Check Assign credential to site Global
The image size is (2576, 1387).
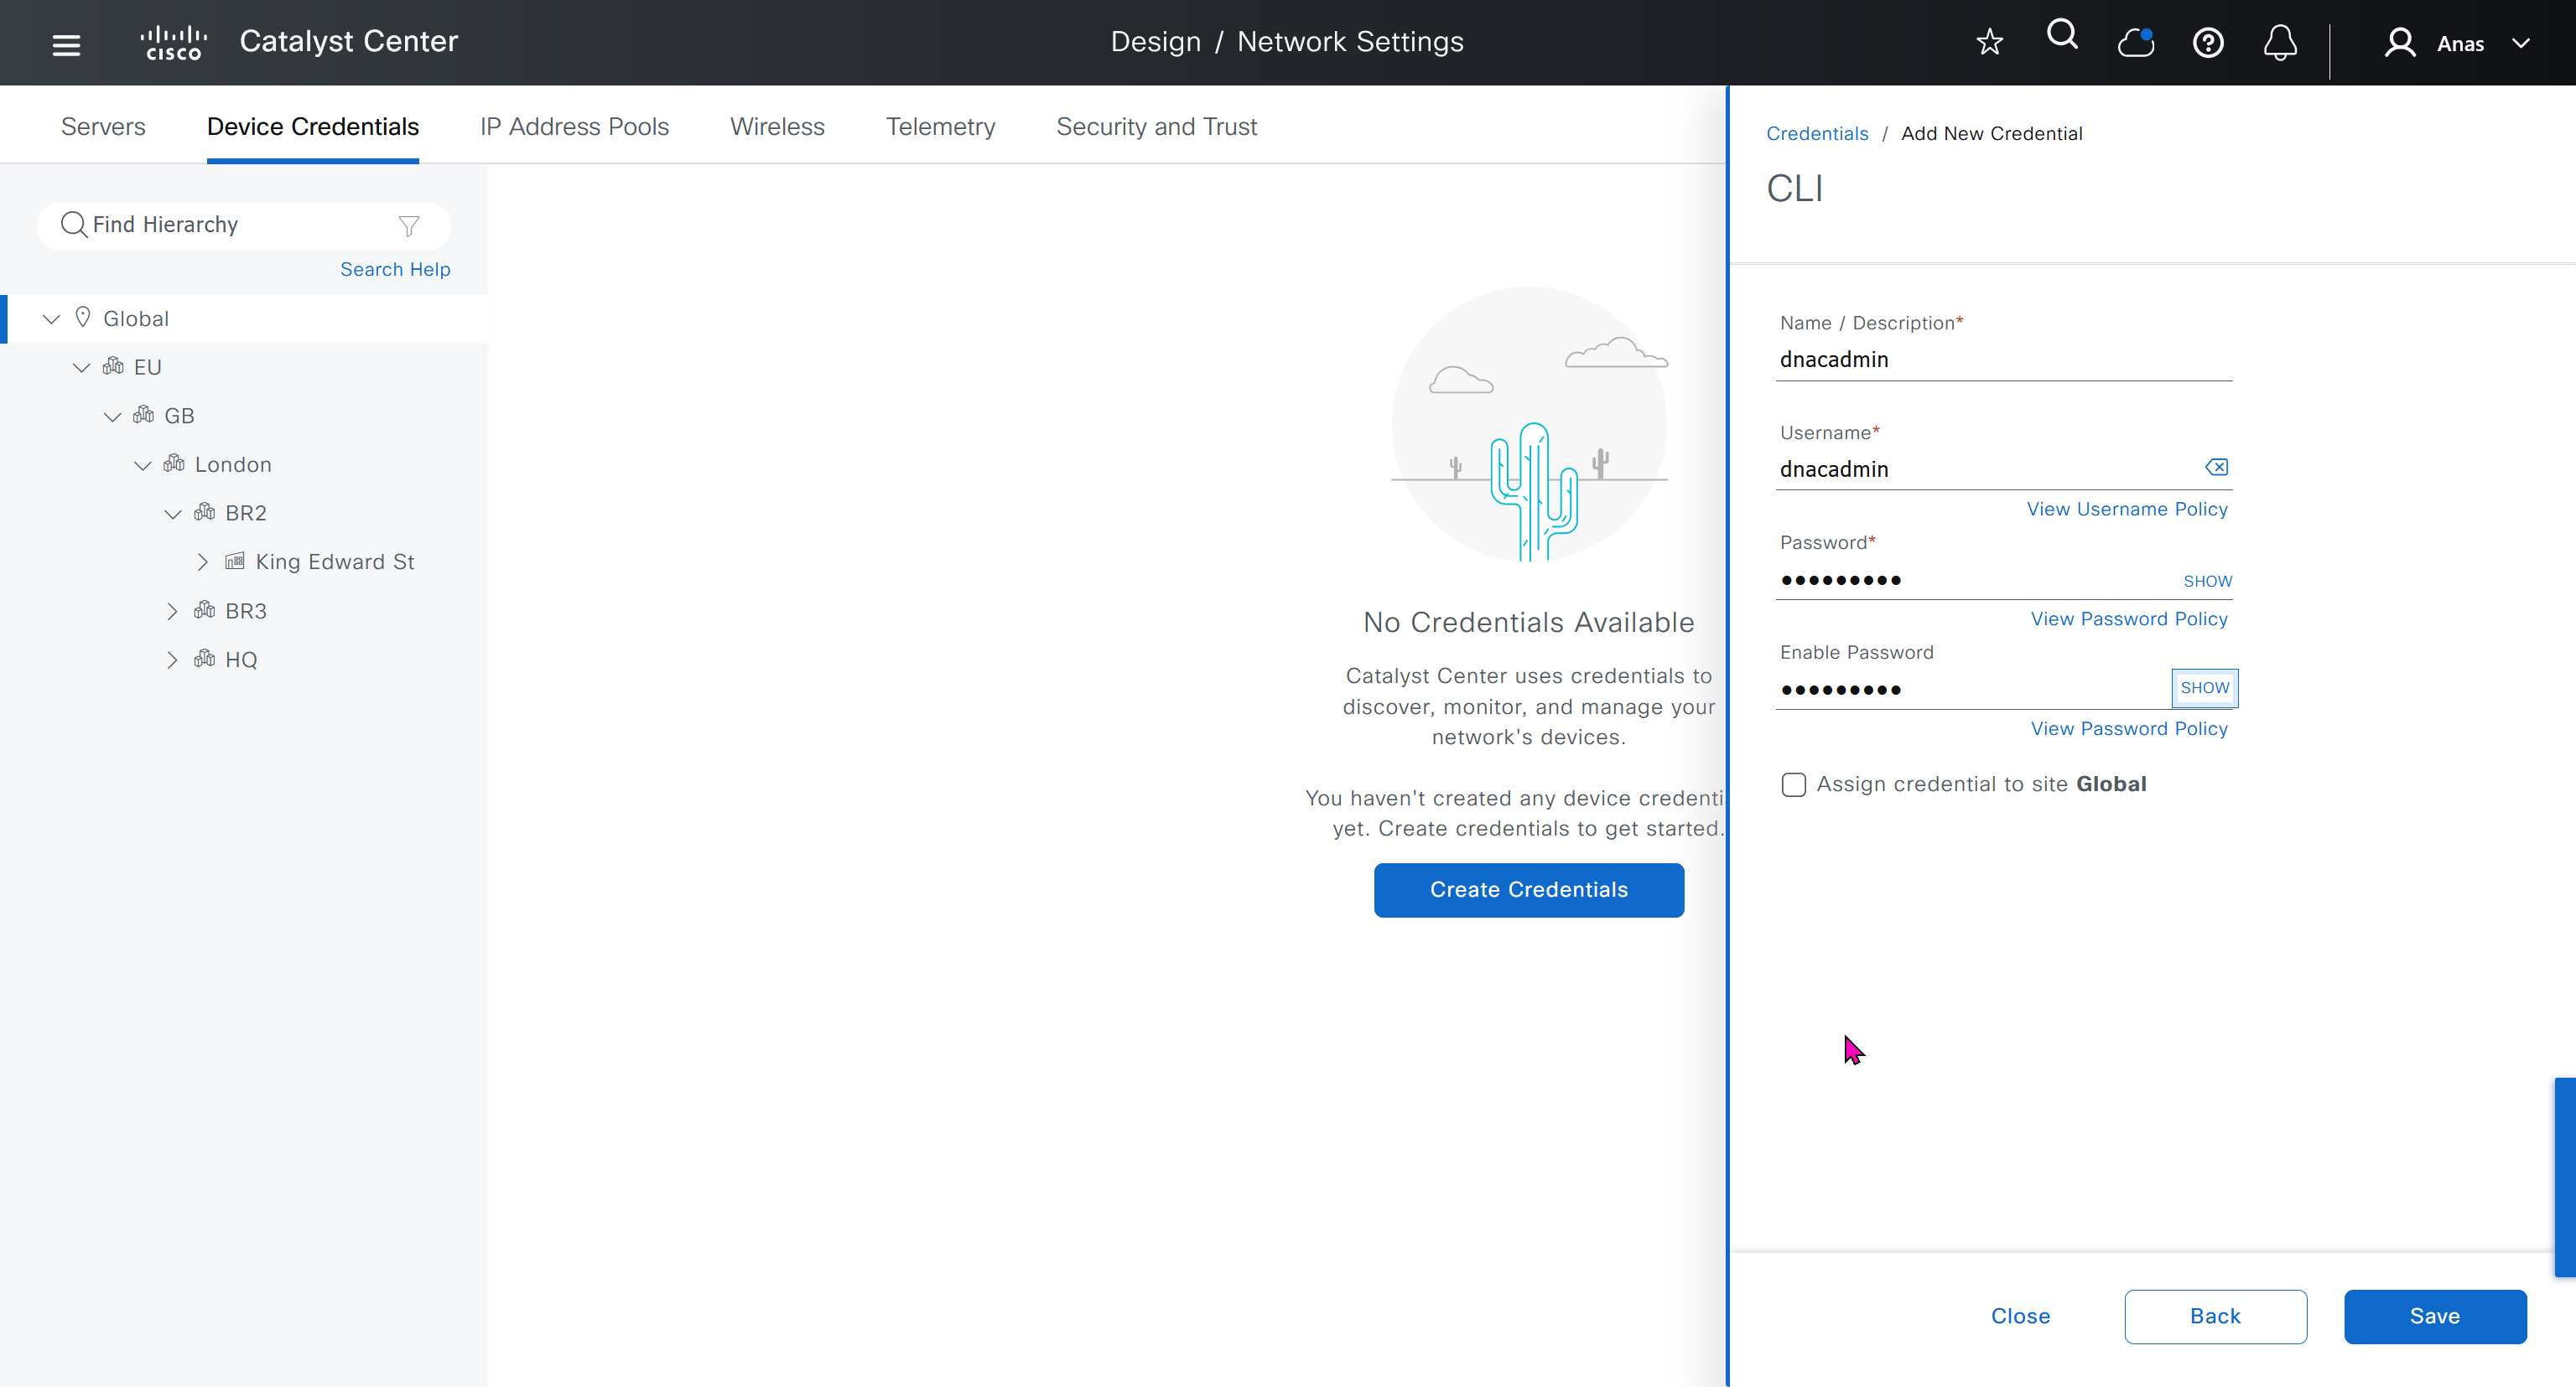coord(1793,784)
